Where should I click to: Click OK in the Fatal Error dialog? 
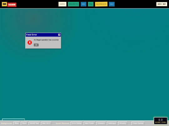[x=36, y=45]
